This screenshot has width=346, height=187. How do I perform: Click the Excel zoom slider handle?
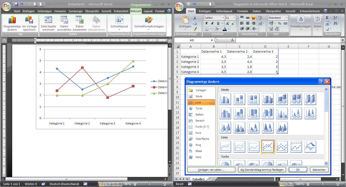322,184
